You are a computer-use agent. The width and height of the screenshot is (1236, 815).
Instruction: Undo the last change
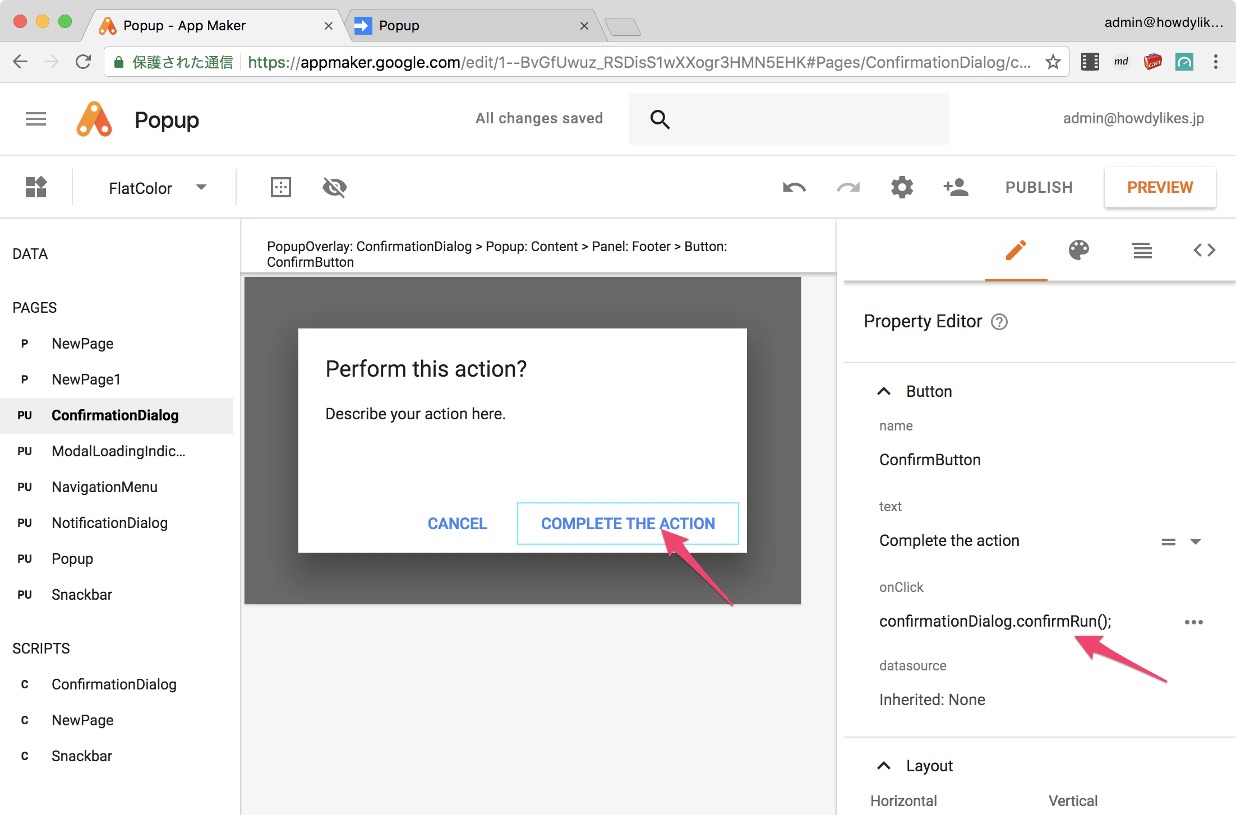pyautogui.click(x=795, y=187)
